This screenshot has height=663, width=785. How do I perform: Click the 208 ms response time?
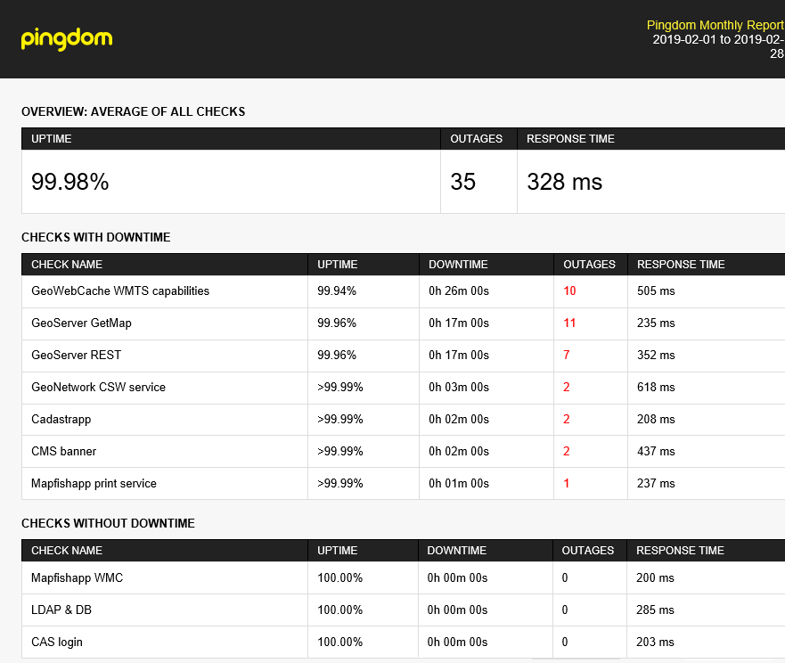pyautogui.click(x=656, y=419)
